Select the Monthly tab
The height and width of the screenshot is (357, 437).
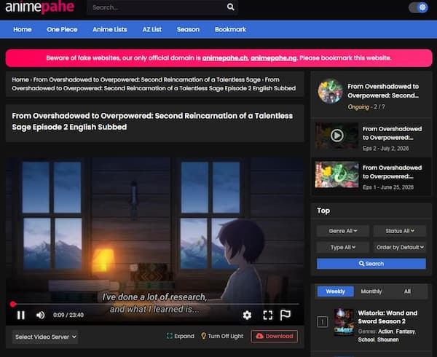pos(371,291)
